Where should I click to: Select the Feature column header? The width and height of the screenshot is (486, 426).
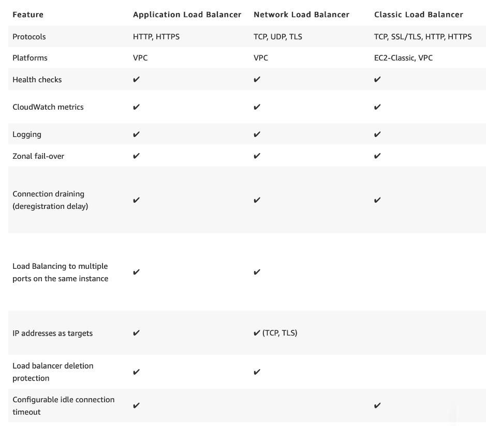click(28, 14)
